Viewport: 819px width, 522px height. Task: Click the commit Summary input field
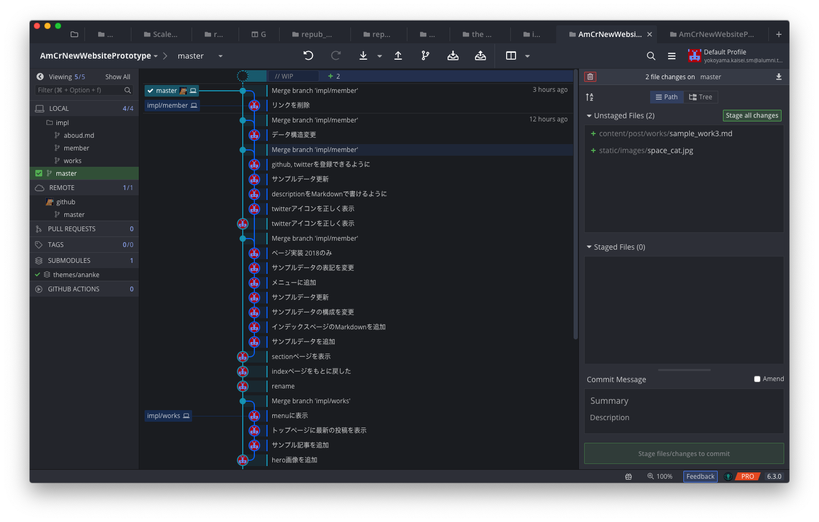tap(684, 401)
